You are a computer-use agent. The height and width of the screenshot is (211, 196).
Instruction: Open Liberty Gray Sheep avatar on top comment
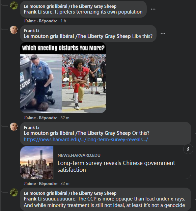coord(14,5)
